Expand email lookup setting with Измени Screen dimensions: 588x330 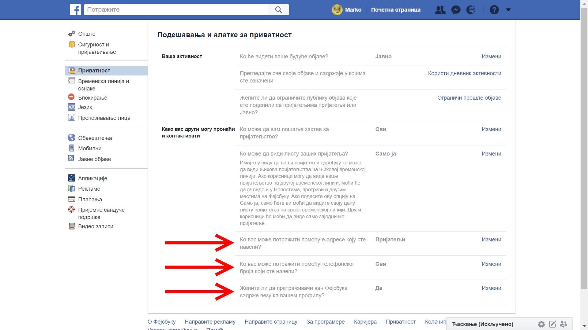coord(491,240)
